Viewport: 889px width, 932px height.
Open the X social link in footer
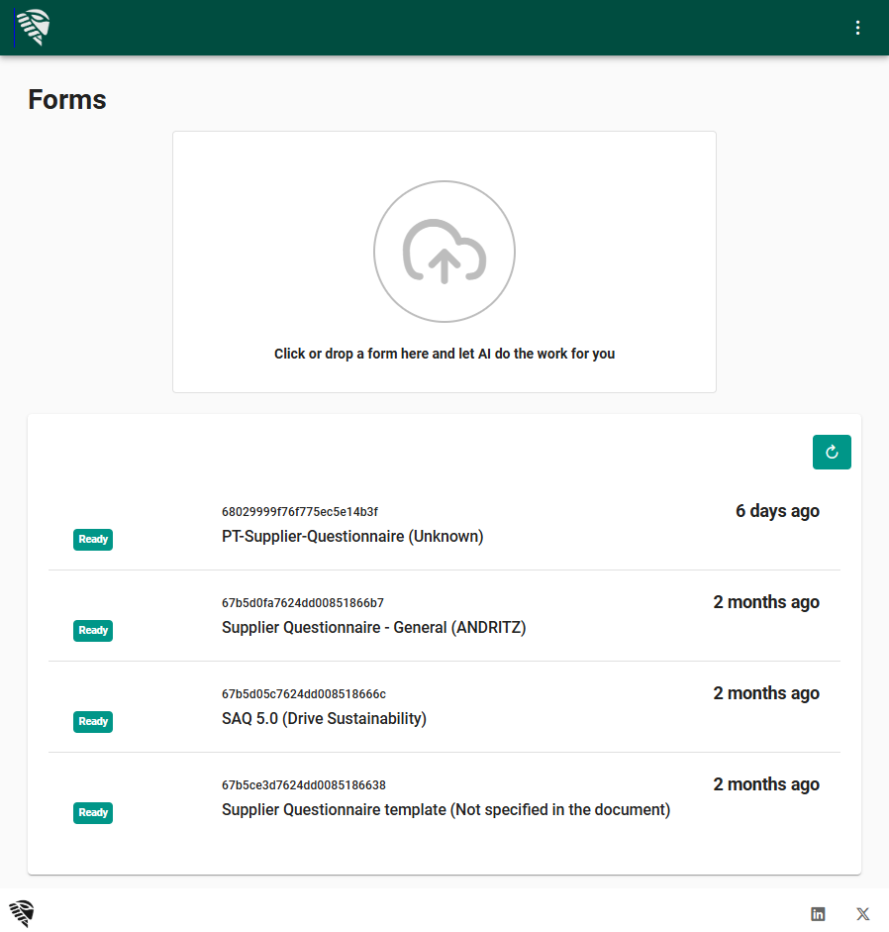pos(862,914)
